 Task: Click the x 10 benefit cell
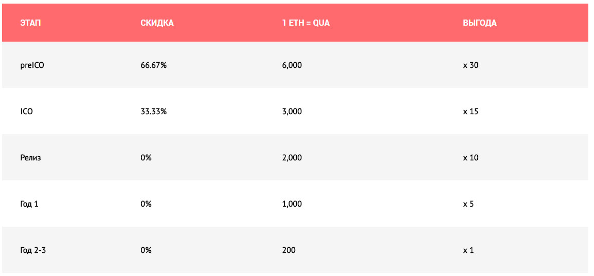pyautogui.click(x=471, y=157)
